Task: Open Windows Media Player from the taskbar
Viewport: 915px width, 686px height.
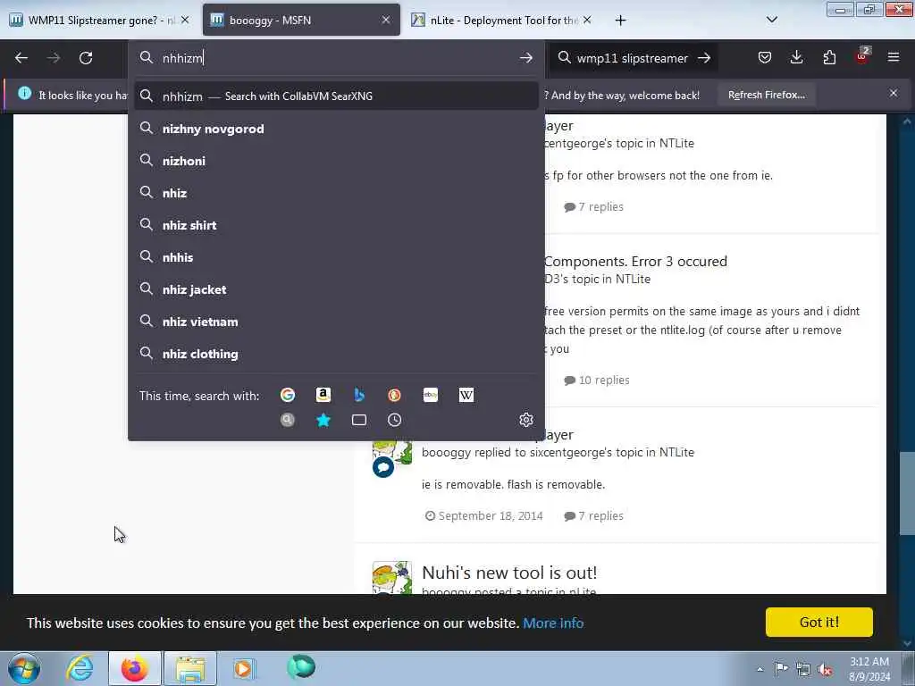Action: [243, 668]
